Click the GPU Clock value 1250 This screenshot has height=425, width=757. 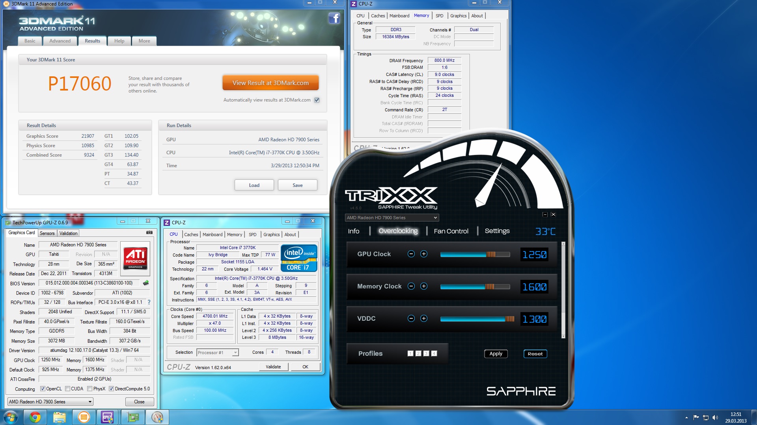[535, 255]
